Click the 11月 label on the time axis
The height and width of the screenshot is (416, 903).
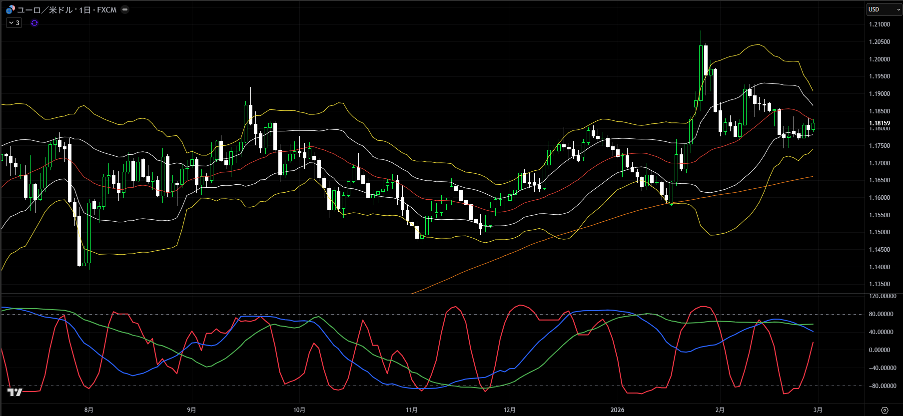coord(411,410)
